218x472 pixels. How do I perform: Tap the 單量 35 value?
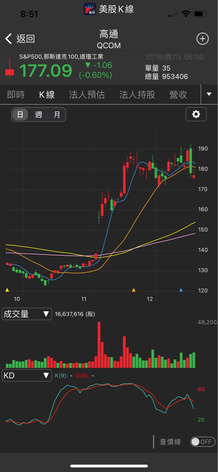click(x=158, y=68)
